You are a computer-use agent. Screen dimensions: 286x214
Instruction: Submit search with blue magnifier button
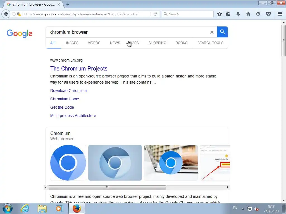[222, 32]
